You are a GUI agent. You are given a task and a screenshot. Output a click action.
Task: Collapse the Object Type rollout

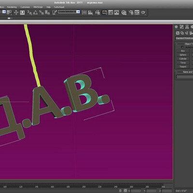point(184,44)
